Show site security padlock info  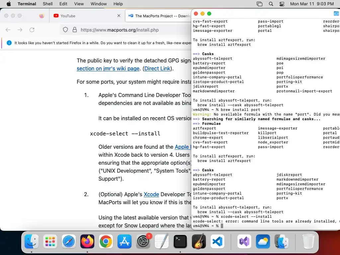pos(75,30)
